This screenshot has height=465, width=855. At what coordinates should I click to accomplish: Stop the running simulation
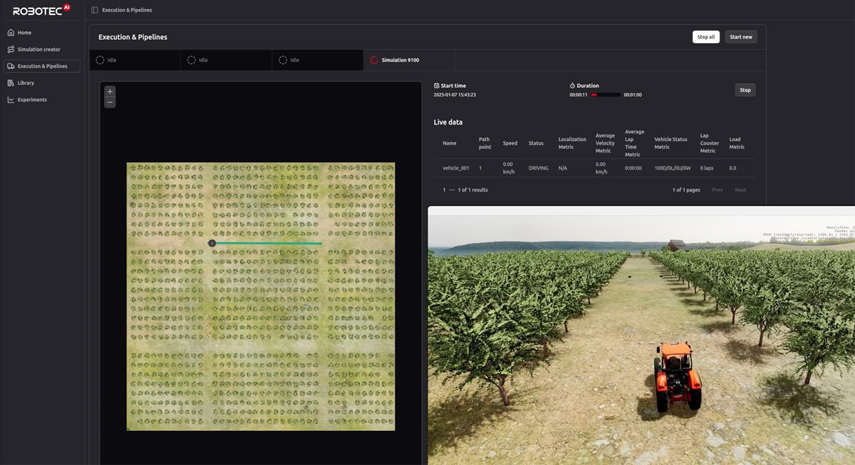745,90
